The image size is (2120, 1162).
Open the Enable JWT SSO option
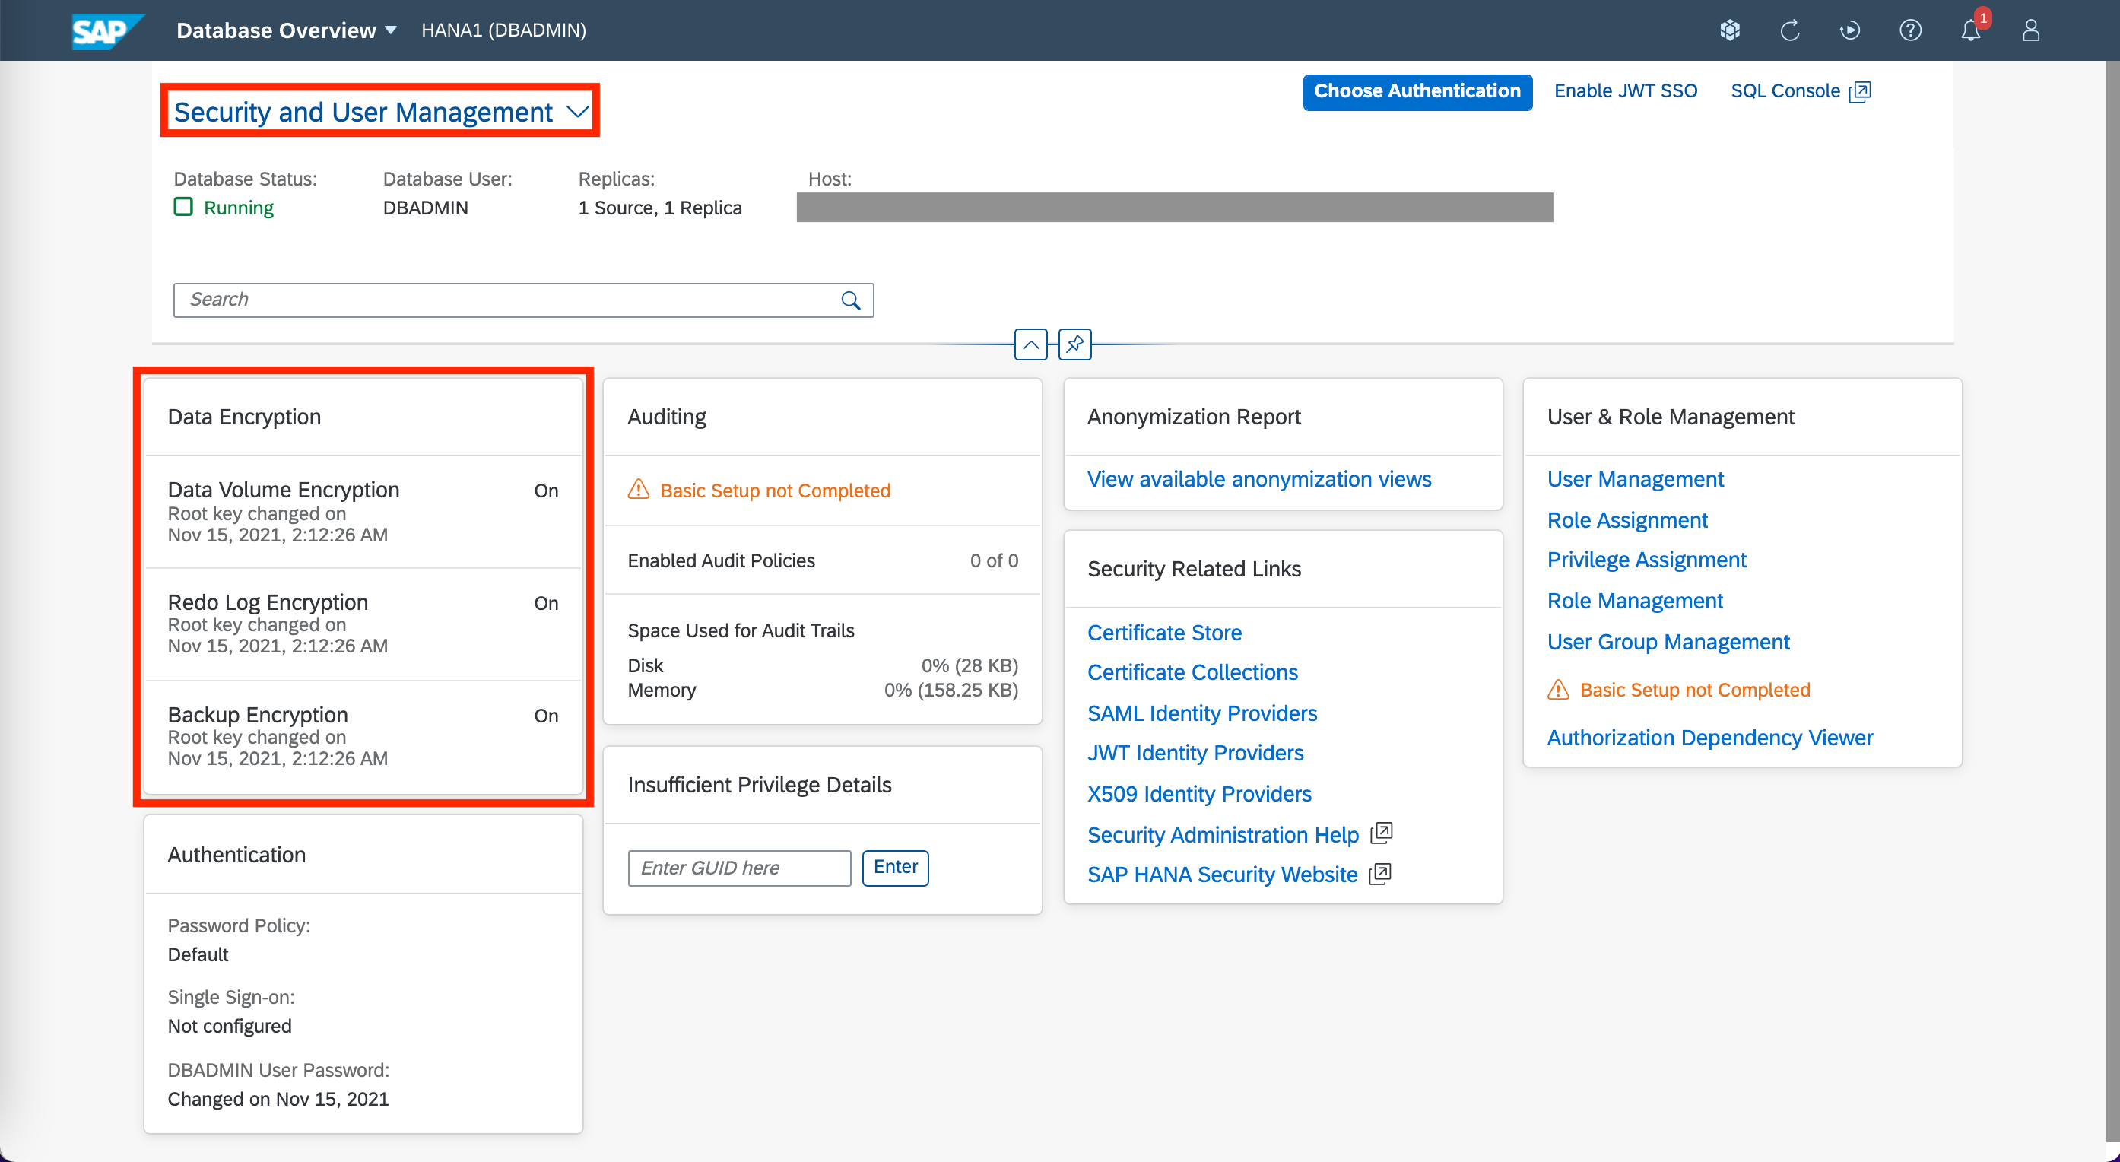tap(1624, 91)
